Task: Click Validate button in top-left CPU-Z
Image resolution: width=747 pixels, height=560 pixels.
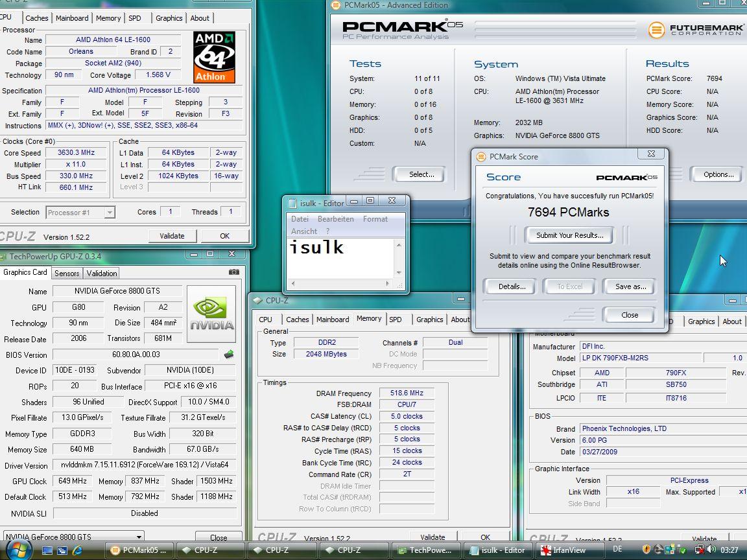Action: click(x=172, y=236)
